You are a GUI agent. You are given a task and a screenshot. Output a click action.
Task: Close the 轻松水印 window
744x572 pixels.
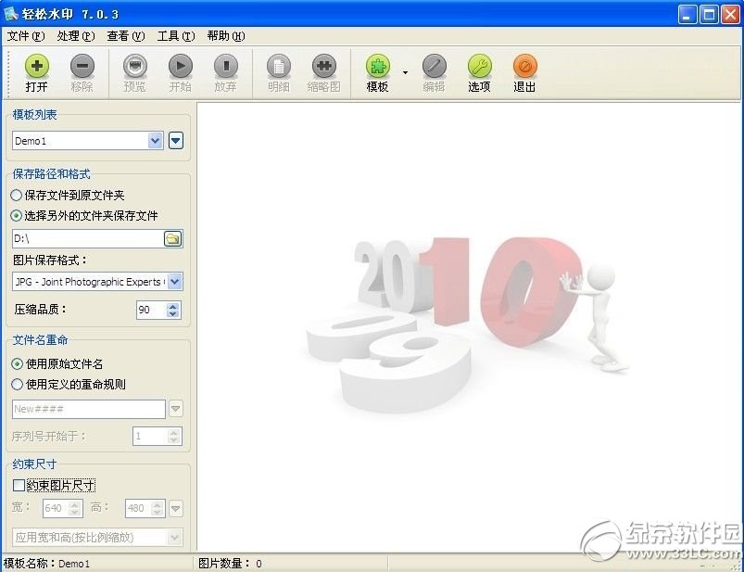click(x=731, y=14)
